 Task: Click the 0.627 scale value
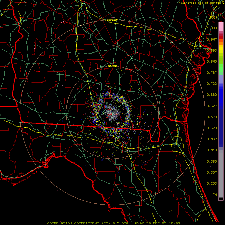tap(212, 106)
